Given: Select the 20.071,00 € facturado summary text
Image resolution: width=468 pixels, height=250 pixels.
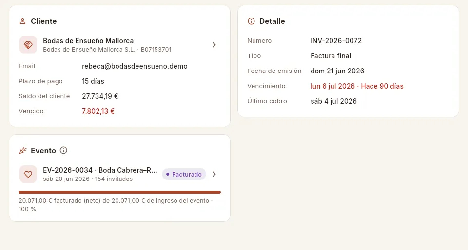Looking at the screenshot, I should coord(116,205).
